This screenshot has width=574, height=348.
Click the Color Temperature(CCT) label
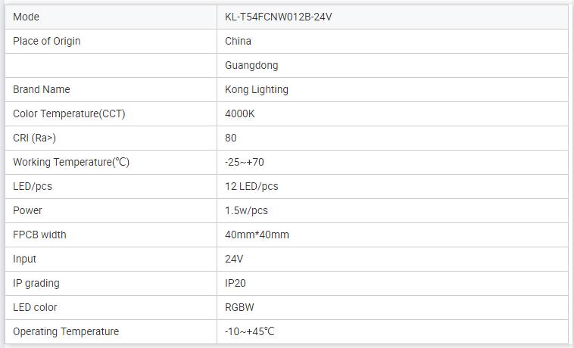click(69, 113)
